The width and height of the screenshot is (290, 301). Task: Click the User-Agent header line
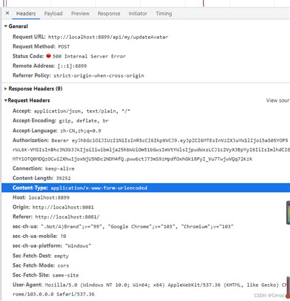tap(151, 289)
